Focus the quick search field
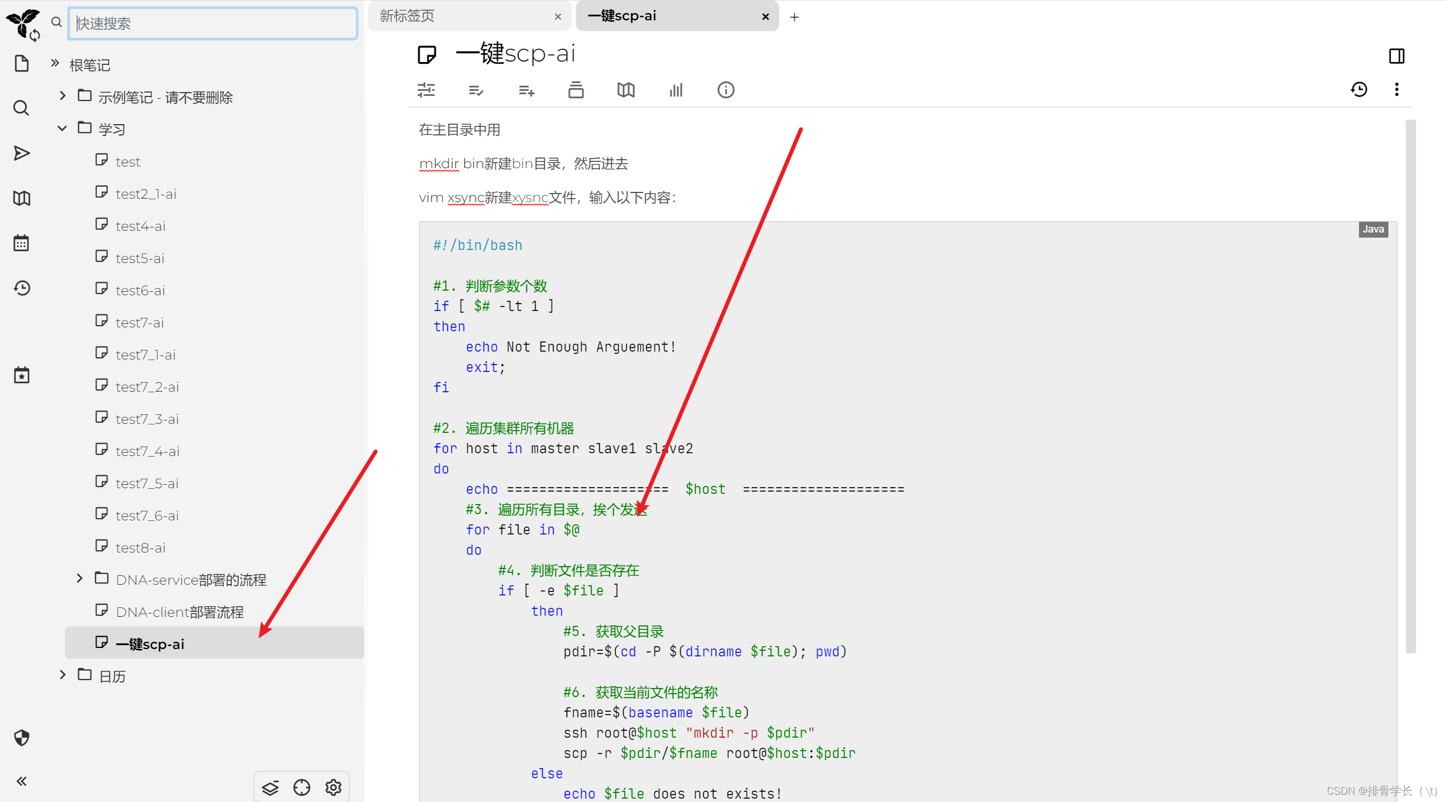The image size is (1446, 802). pos(213,23)
